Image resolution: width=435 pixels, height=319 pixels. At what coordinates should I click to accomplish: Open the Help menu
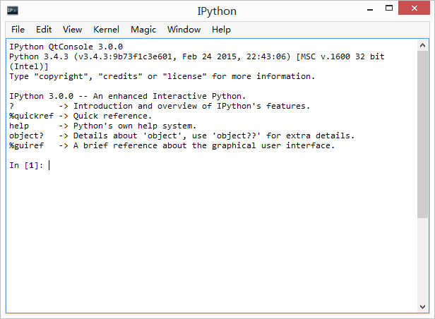pyautogui.click(x=221, y=30)
